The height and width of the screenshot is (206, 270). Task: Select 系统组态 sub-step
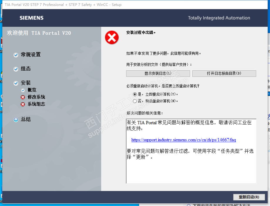[x=36, y=104]
